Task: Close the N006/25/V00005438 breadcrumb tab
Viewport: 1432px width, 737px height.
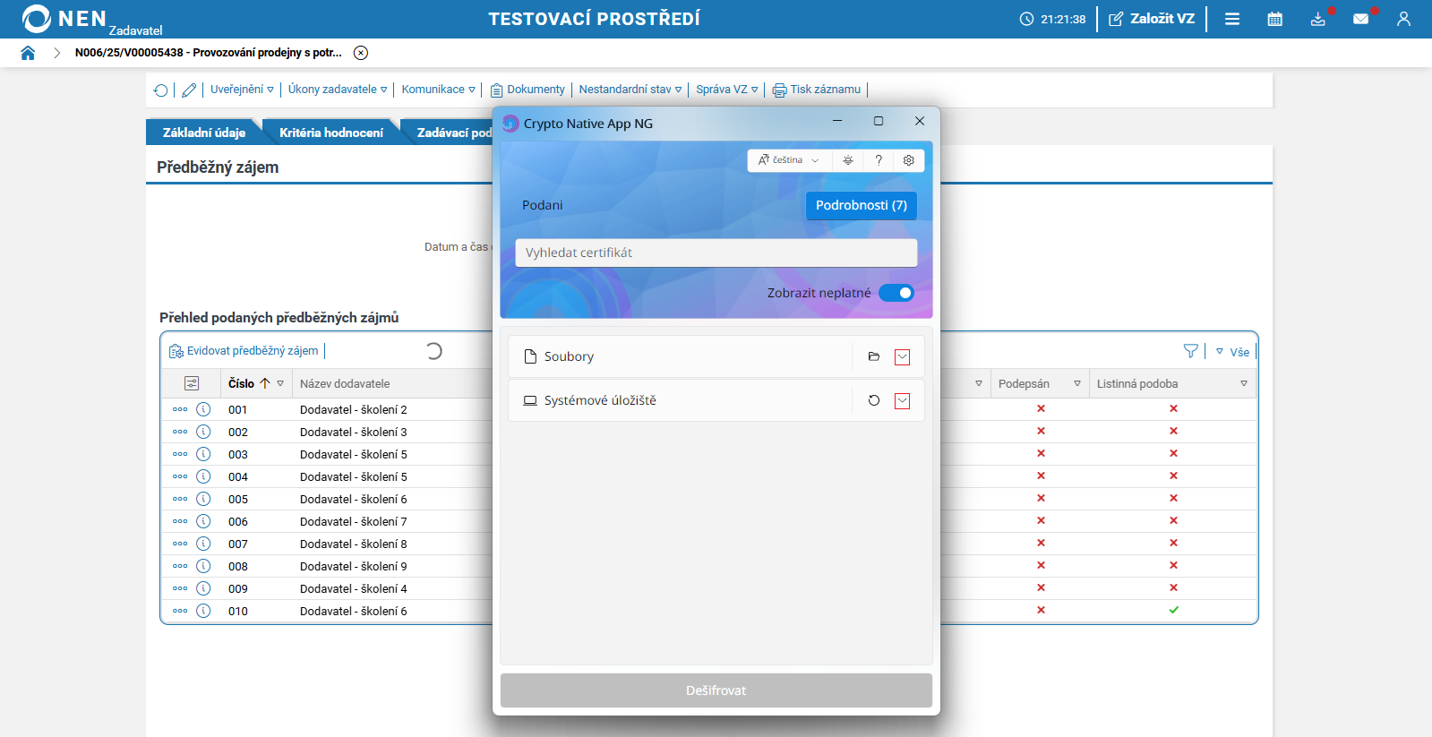Action: (x=361, y=53)
